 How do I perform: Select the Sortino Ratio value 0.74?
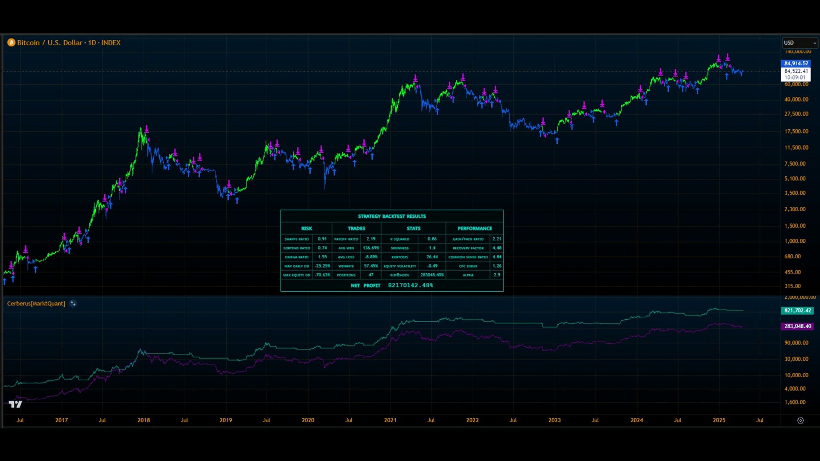[x=322, y=248]
